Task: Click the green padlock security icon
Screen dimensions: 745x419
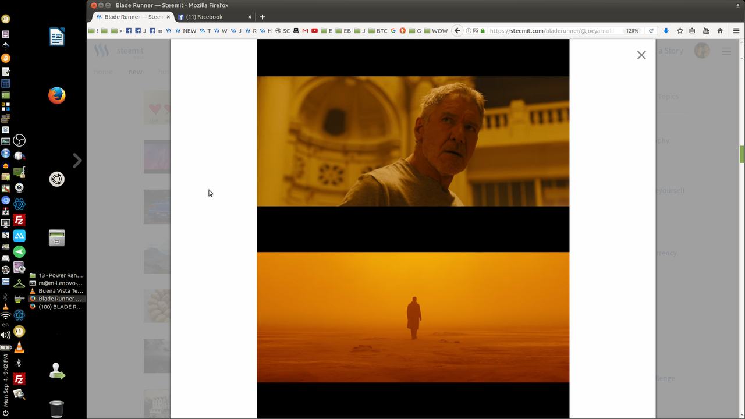Action: 483,30
